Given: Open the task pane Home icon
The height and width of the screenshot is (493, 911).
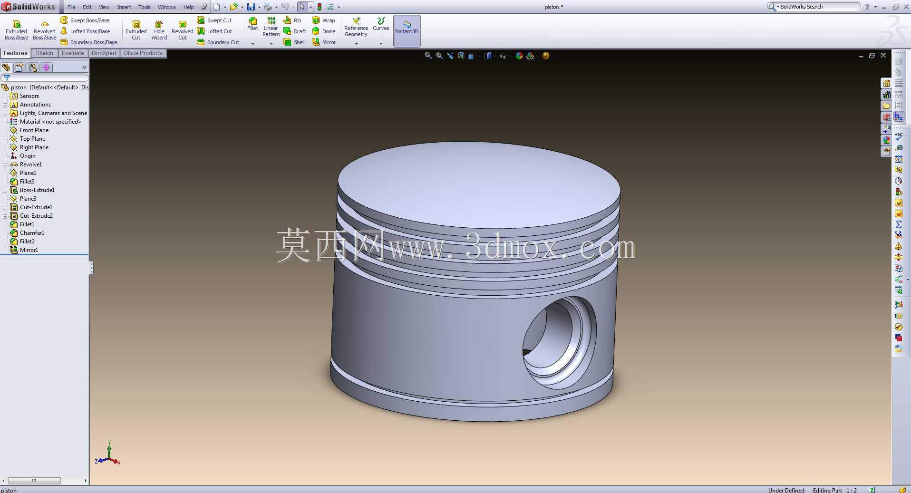Looking at the screenshot, I should (x=886, y=84).
